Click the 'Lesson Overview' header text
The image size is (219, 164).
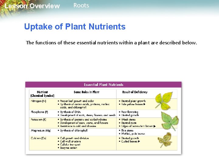[32, 6]
